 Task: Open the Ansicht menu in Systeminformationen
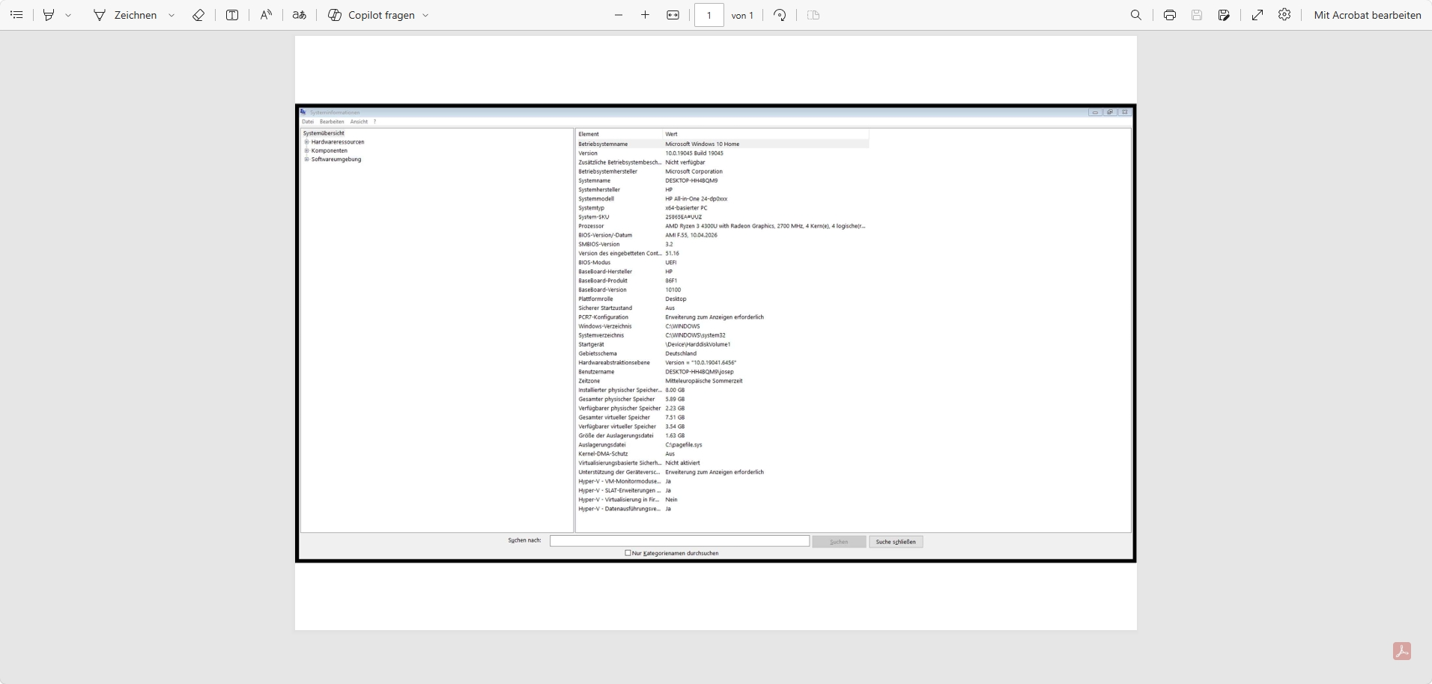point(359,121)
